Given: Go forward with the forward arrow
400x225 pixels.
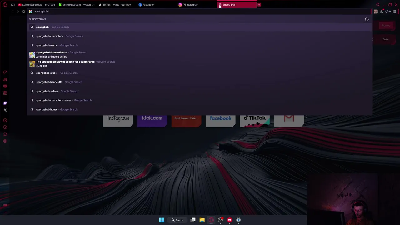Looking at the screenshot, I should [18, 12].
